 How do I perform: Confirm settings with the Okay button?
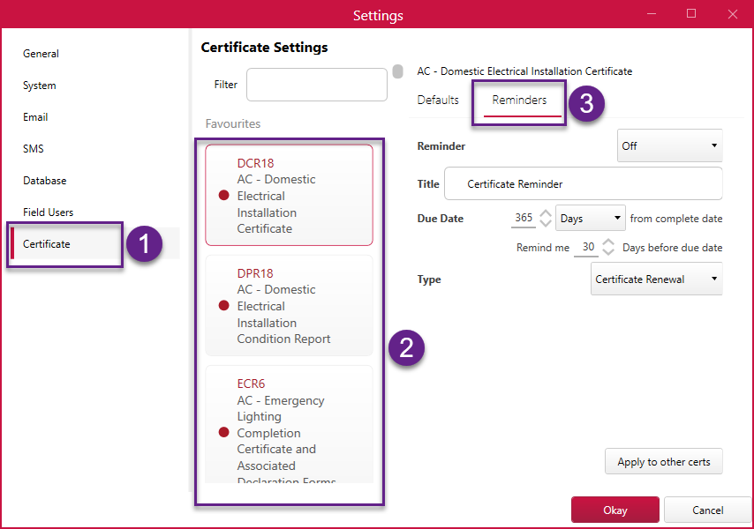click(615, 510)
